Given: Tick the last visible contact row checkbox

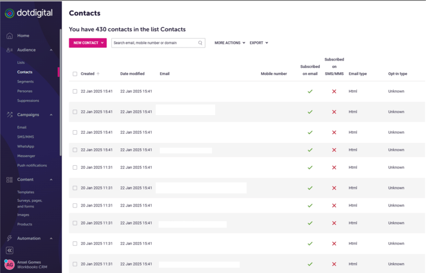Looking at the screenshot, I should click(x=75, y=264).
